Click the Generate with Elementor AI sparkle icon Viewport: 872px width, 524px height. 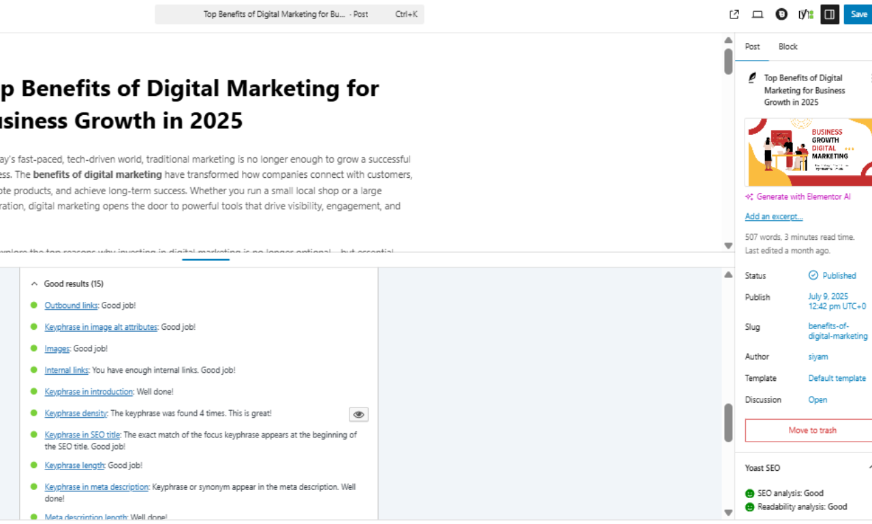pyautogui.click(x=749, y=196)
